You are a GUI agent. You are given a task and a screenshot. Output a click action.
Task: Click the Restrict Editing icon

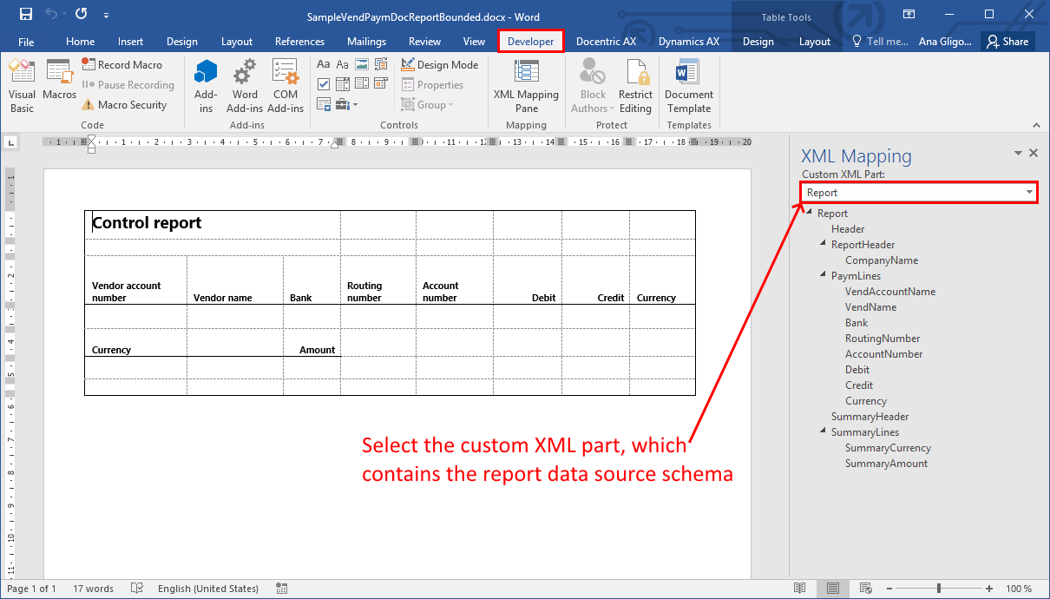635,84
